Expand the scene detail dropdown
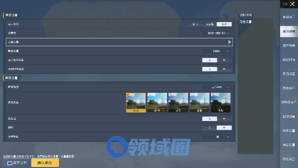Image resolution: width=298 pixels, height=168 pixels. 217,137
